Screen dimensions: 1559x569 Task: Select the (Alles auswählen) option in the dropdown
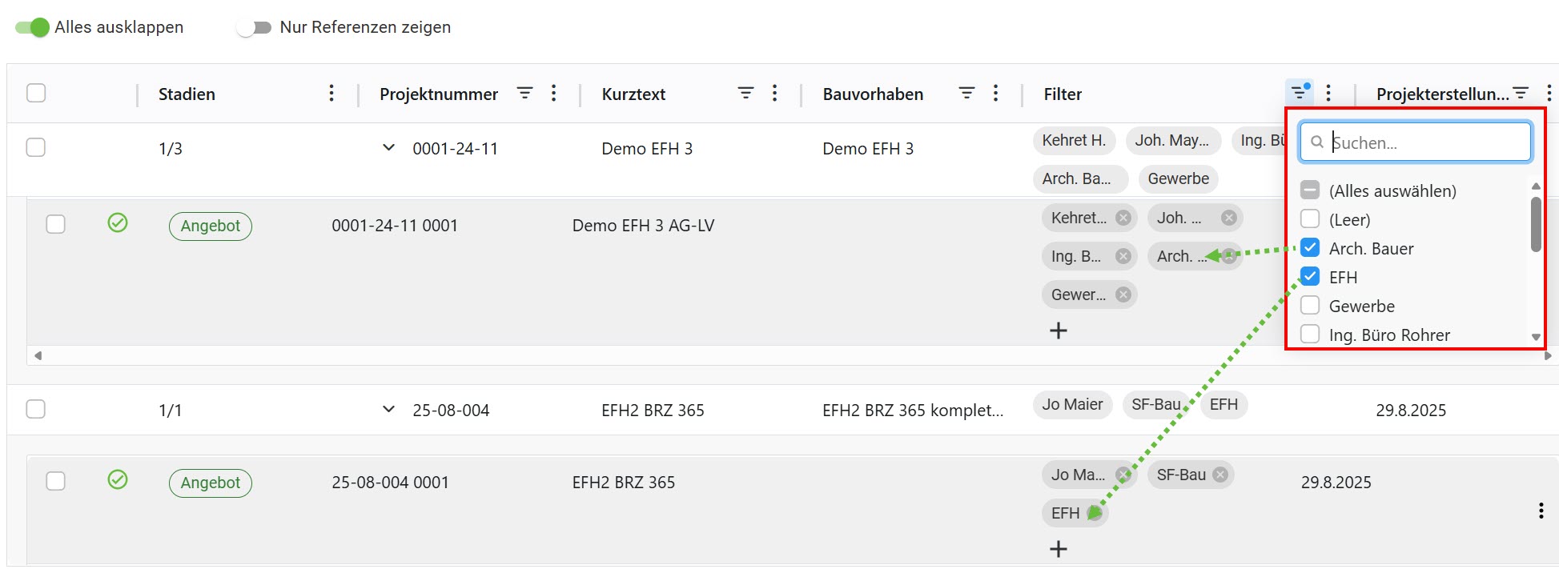pyautogui.click(x=1310, y=190)
